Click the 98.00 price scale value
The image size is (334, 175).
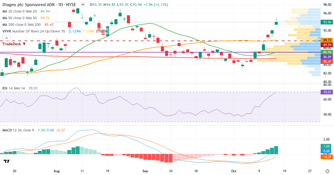click(x=327, y=5)
